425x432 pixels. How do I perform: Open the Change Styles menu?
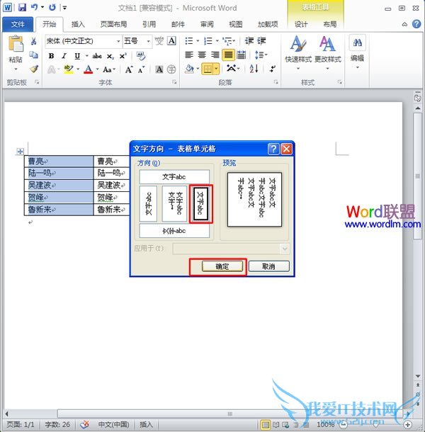pos(328,52)
